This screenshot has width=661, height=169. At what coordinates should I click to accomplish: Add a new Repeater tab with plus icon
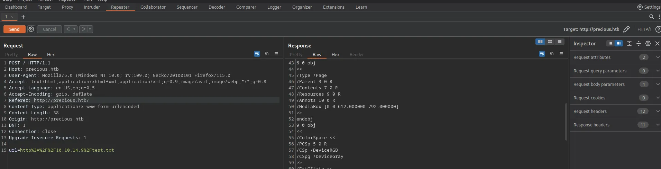point(23,17)
